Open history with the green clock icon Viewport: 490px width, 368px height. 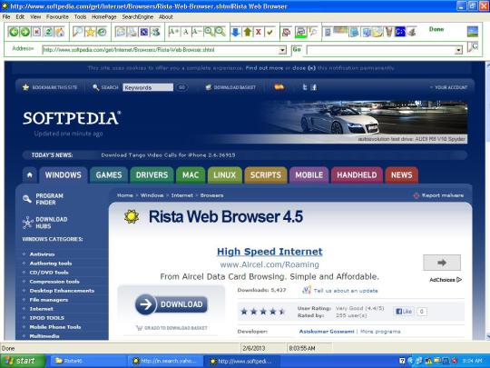[x=102, y=32]
